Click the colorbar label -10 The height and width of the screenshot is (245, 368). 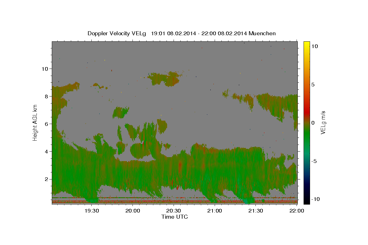(316, 199)
